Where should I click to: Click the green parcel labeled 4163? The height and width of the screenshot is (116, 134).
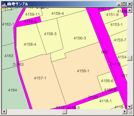[9, 56]
